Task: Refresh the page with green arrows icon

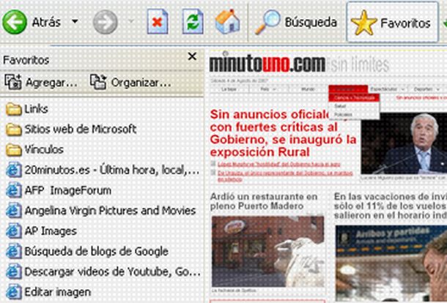Action: click(193, 23)
